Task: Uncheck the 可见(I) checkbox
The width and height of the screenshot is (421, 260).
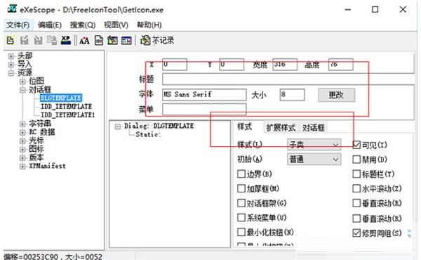Action: [x=356, y=145]
